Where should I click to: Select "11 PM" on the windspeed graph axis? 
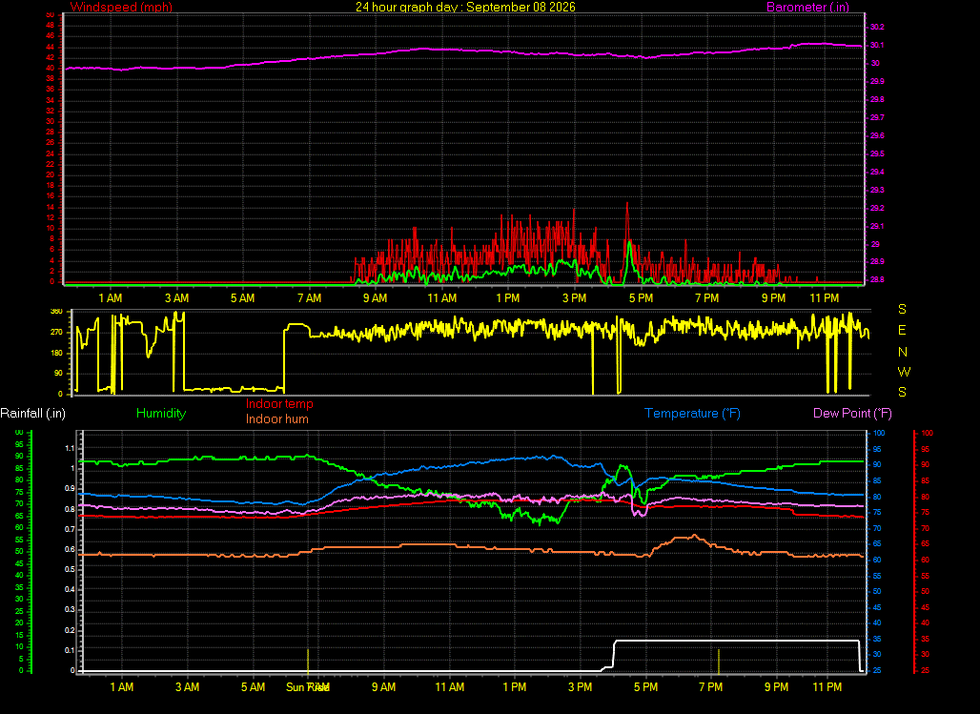[x=825, y=298]
